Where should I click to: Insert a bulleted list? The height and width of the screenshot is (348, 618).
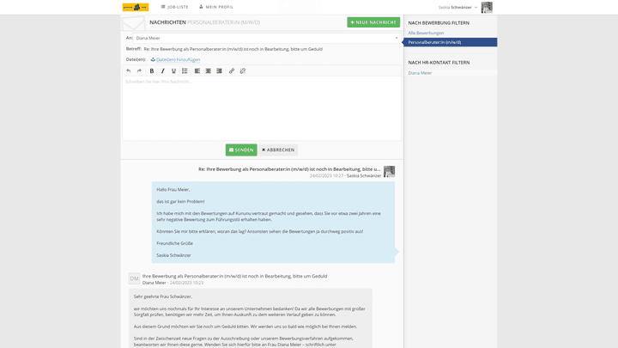point(185,71)
